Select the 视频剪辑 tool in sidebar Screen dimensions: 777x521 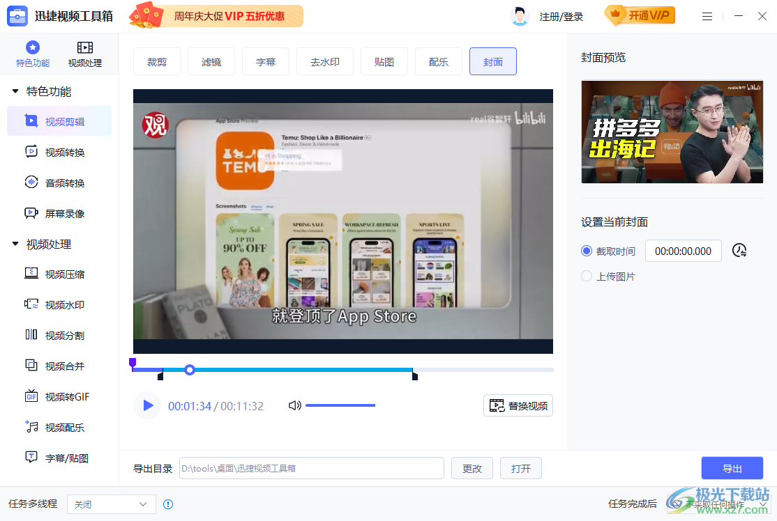(x=58, y=120)
